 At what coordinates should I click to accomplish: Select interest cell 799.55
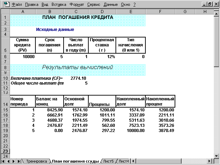click(102, 120)
